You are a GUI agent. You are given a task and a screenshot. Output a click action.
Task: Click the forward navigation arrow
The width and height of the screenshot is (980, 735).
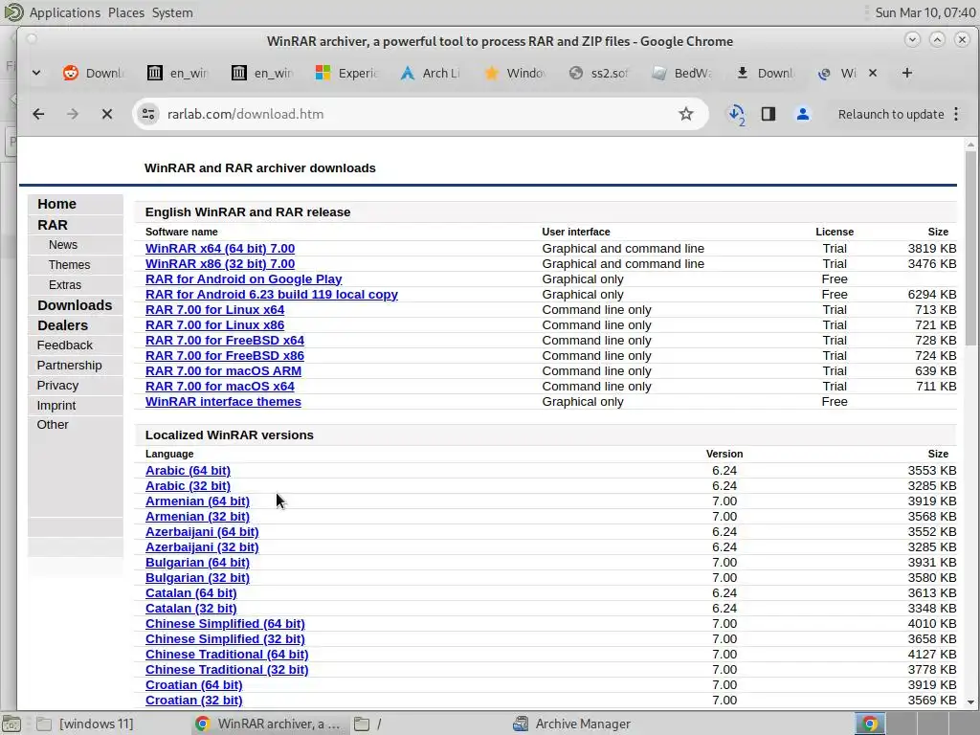click(73, 114)
